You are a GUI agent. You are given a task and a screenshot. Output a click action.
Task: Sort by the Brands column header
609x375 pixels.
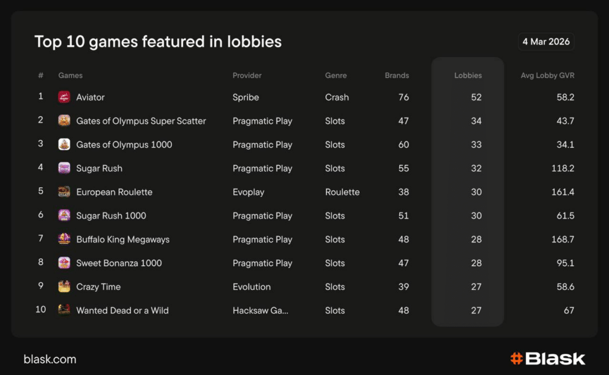tap(397, 75)
